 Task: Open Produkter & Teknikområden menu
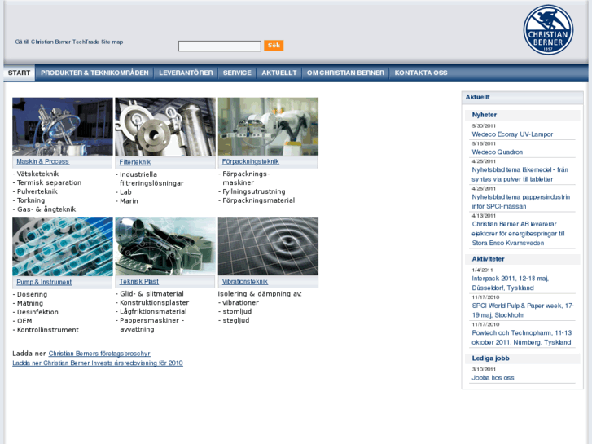94,73
